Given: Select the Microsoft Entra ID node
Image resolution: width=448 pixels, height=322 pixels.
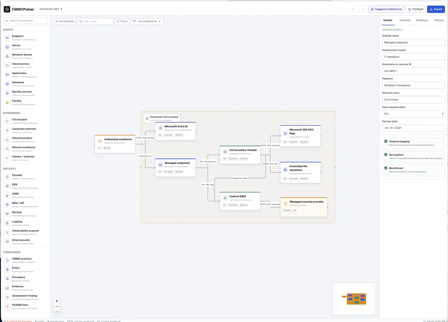Looking at the screenshot, I should point(176,131).
